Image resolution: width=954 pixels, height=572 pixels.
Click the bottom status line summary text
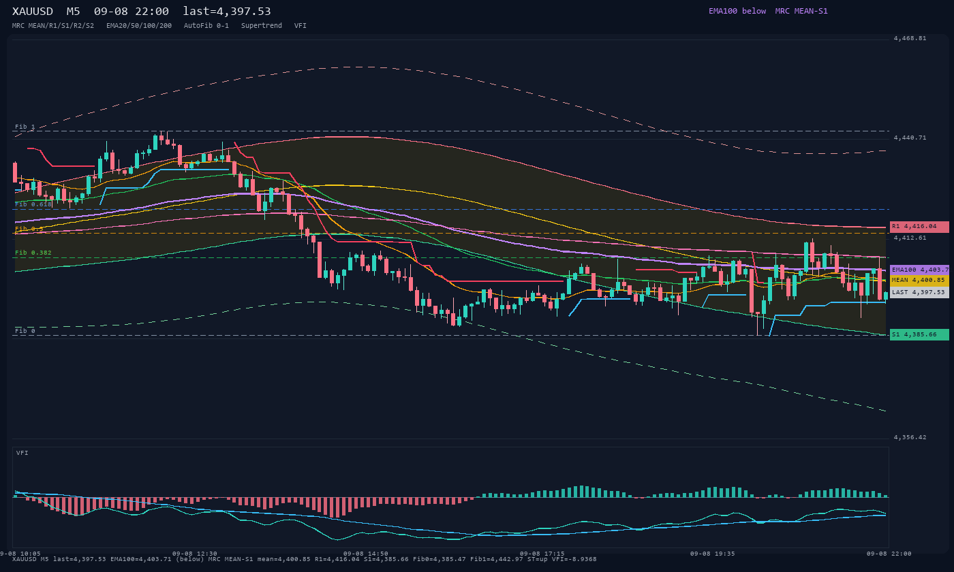(305, 559)
